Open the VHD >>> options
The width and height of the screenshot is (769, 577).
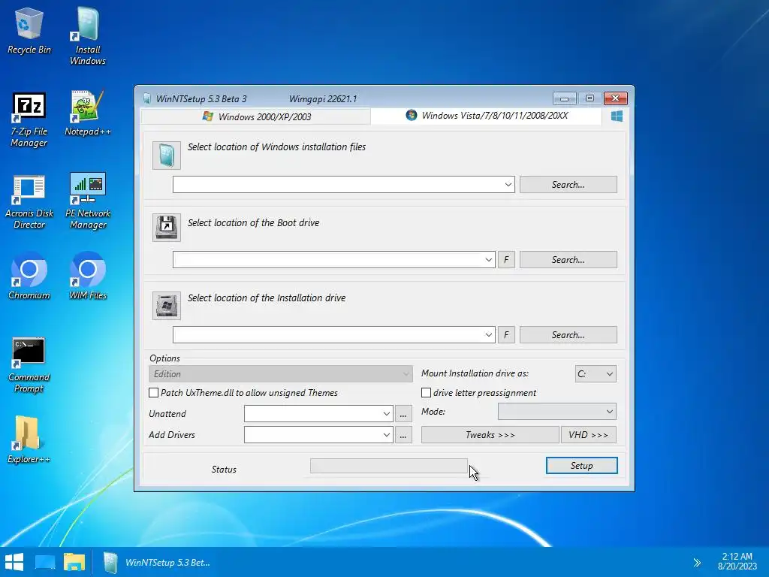pos(589,435)
